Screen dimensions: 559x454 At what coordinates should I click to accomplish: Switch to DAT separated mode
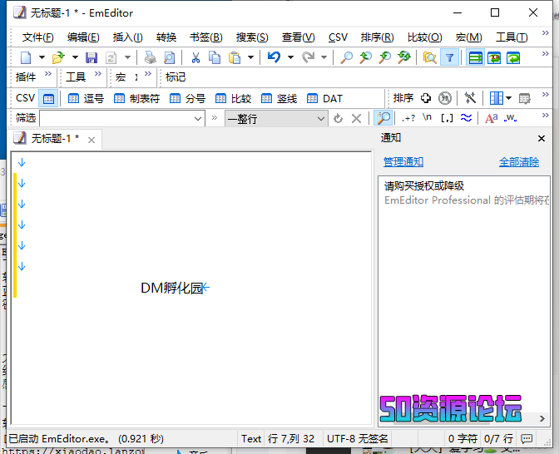(x=324, y=98)
